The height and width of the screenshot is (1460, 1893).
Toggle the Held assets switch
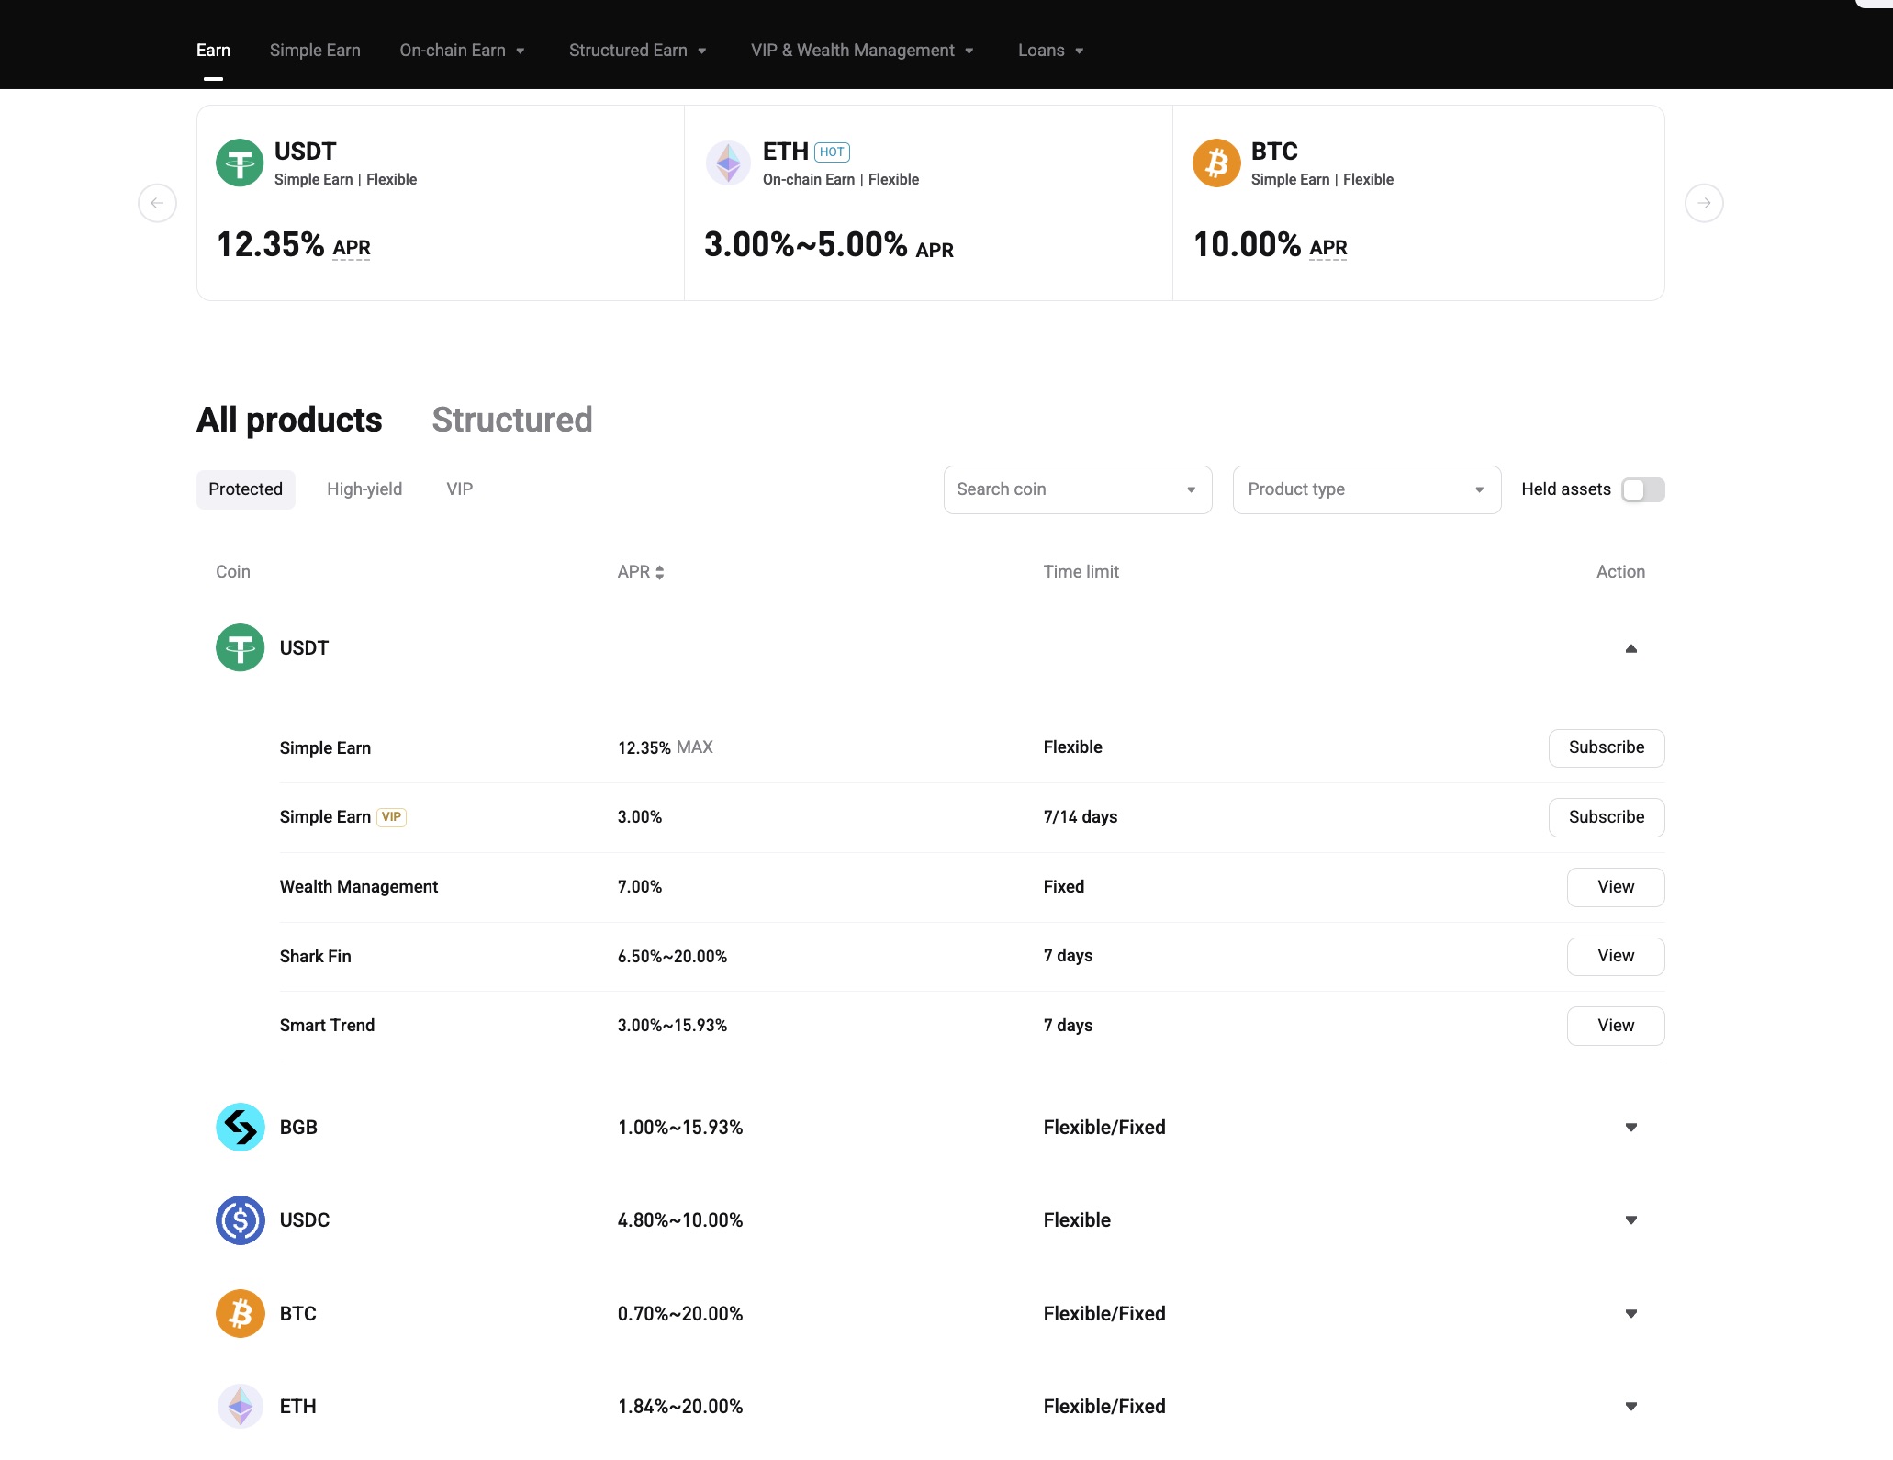[x=1642, y=489]
